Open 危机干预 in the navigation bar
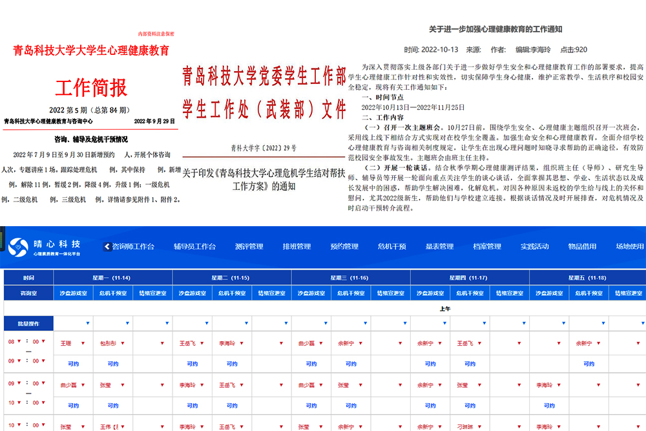The width and height of the screenshot is (646, 431). click(x=391, y=246)
